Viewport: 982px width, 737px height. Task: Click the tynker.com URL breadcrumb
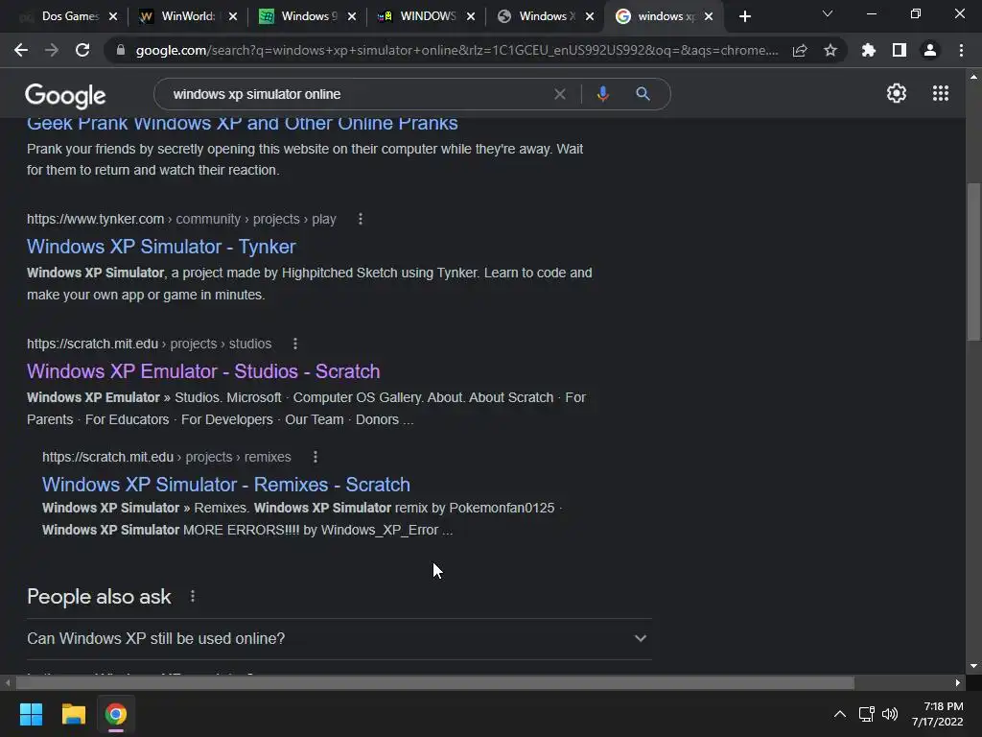click(x=181, y=219)
